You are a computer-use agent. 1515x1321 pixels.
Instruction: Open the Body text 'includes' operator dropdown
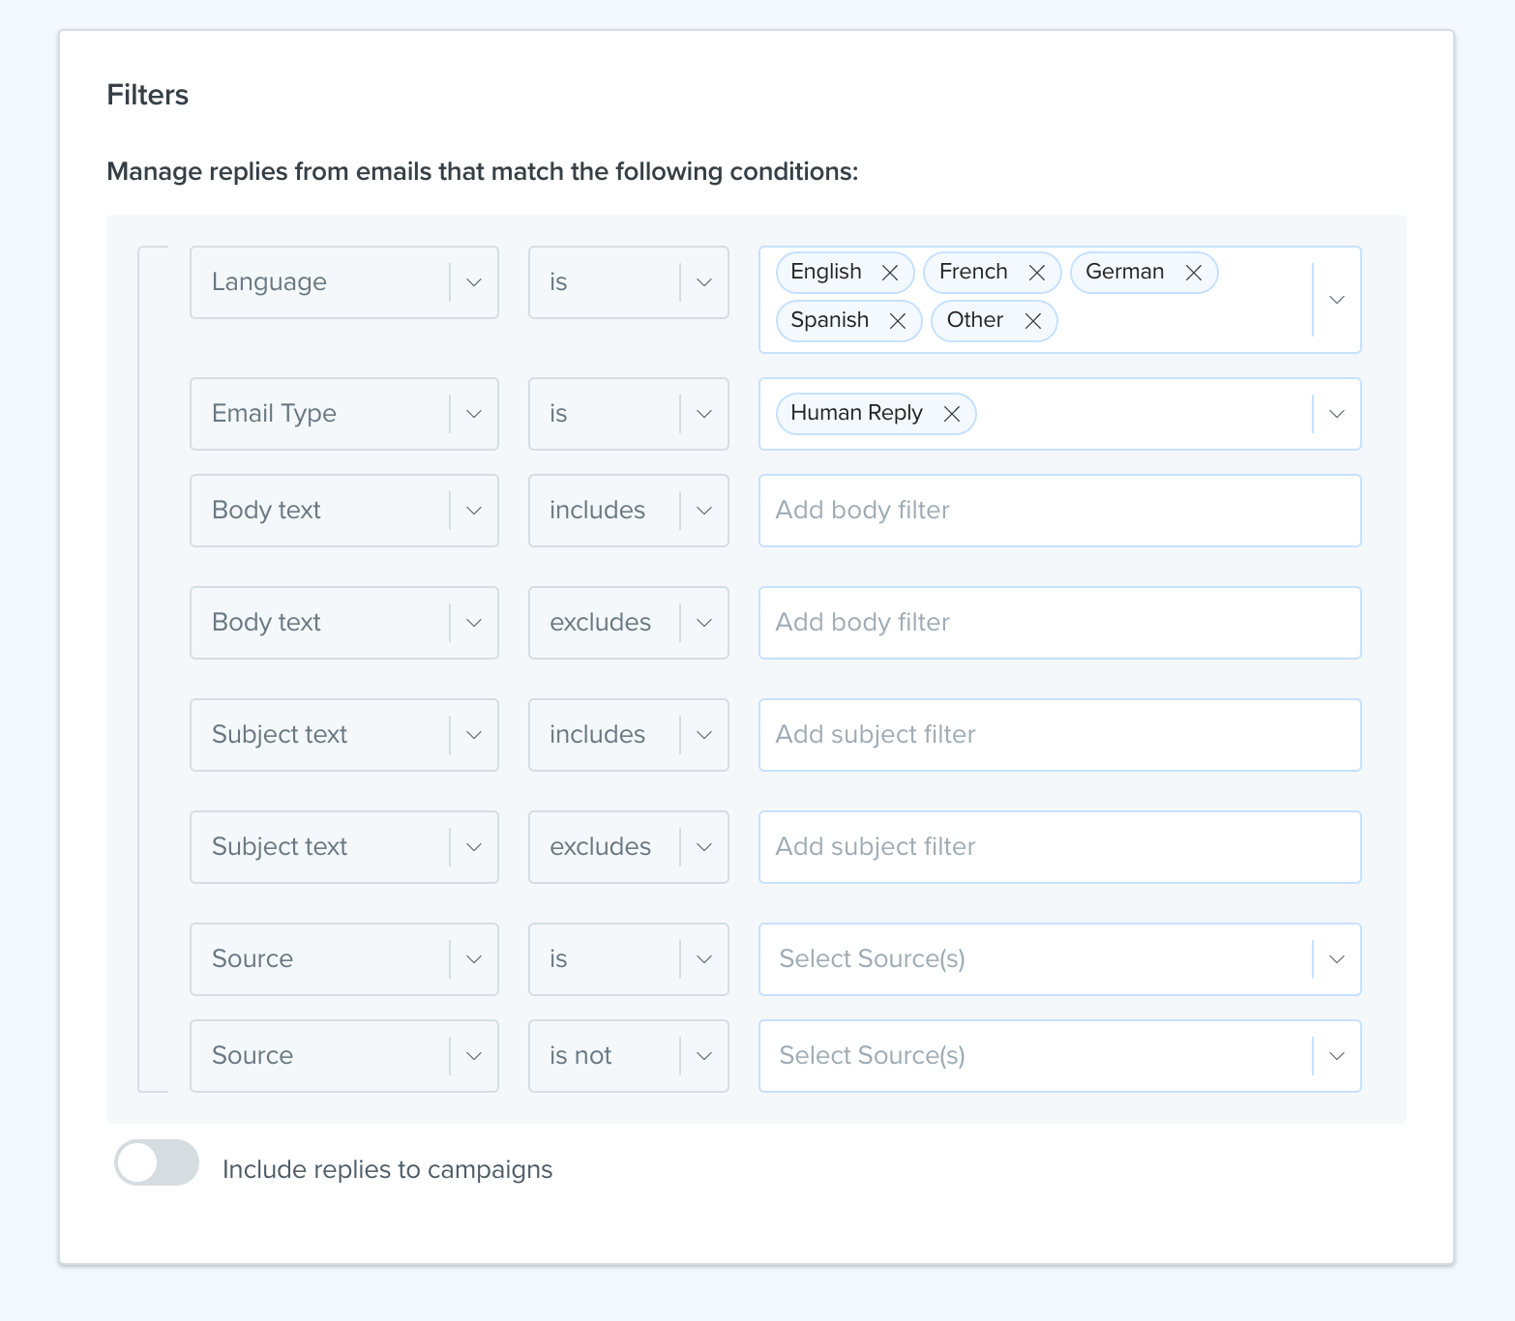click(x=629, y=511)
